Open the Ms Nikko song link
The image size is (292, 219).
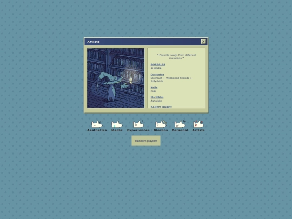click(157, 97)
